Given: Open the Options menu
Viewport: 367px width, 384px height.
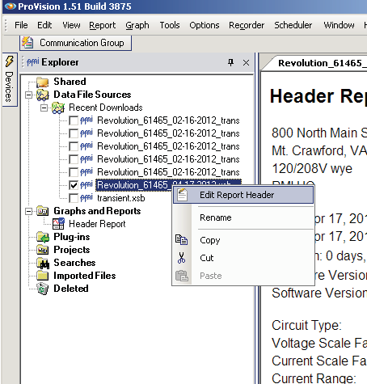Looking at the screenshot, I should 205,25.
